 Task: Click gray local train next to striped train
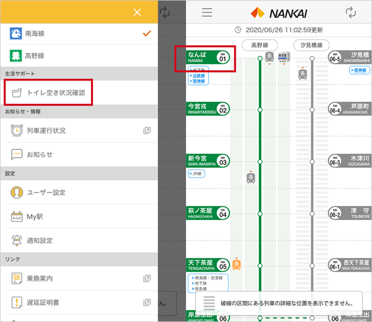point(269,58)
